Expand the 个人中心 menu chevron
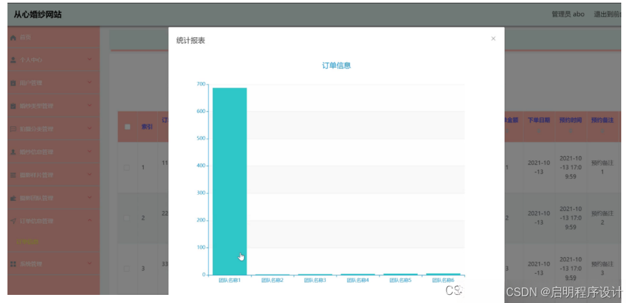 click(89, 60)
